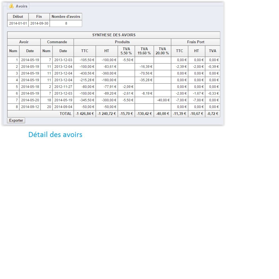Click the total TTC amount -1 426,84 €
This screenshot has width=279, height=279.
(85, 114)
